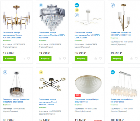The height and width of the screenshot is (121, 140).
Task: Compare the Muscida A1004PL chandelier
Action: (60, 58)
